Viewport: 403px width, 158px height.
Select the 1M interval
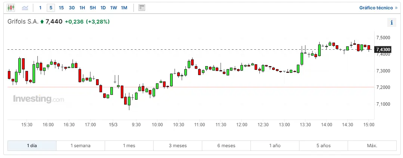(x=124, y=8)
